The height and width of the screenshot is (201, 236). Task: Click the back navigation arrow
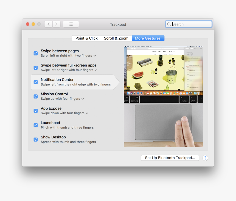48,24
